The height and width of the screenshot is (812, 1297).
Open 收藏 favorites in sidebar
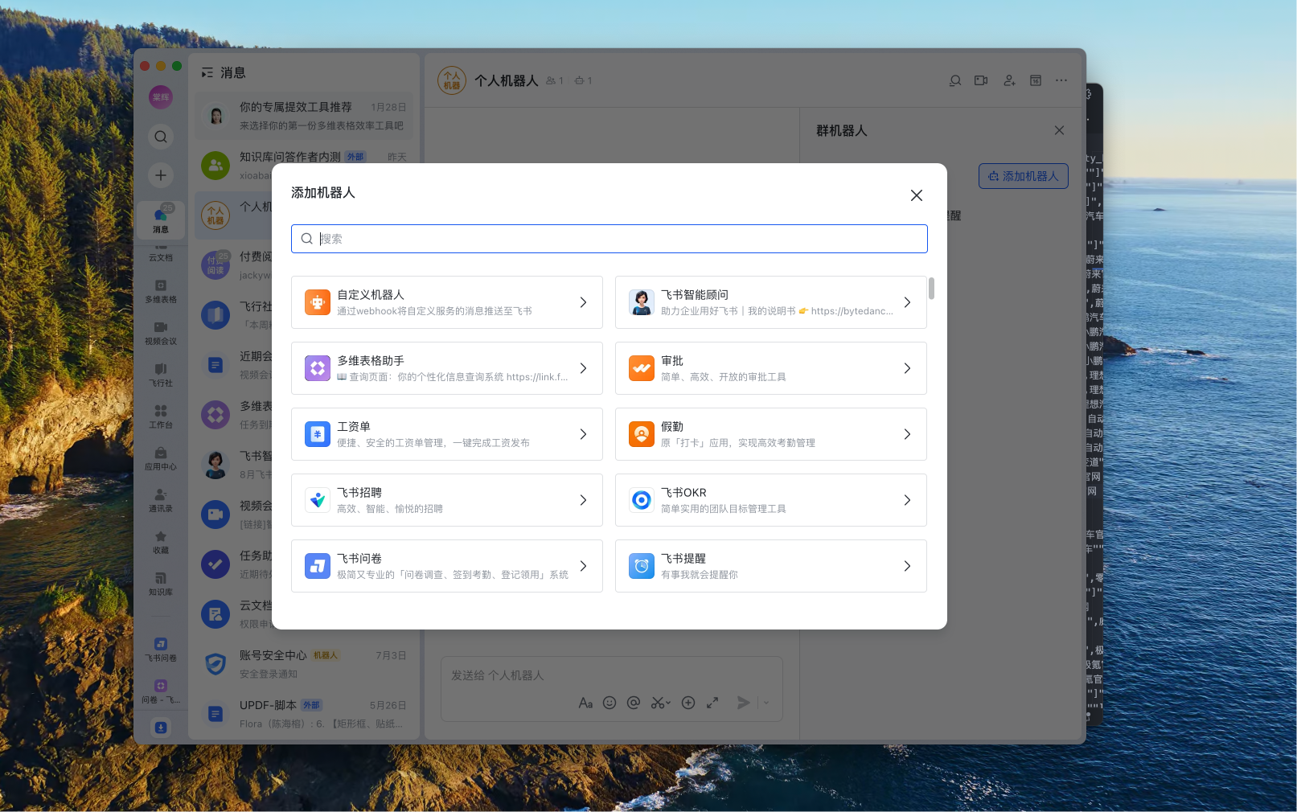pos(161,542)
